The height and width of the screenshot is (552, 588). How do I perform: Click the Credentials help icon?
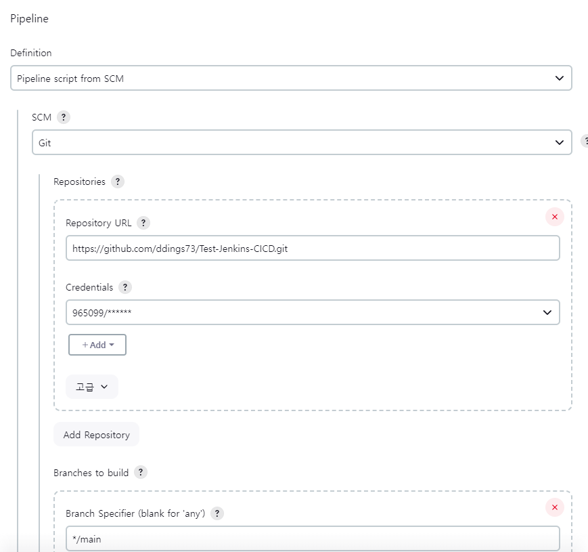click(125, 287)
